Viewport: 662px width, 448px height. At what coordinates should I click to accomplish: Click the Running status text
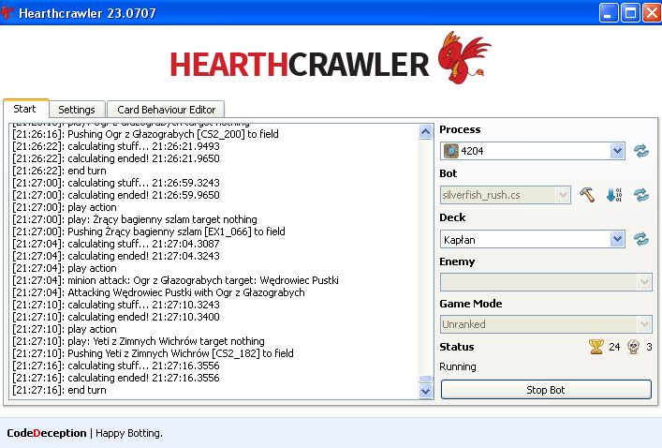pyautogui.click(x=458, y=366)
